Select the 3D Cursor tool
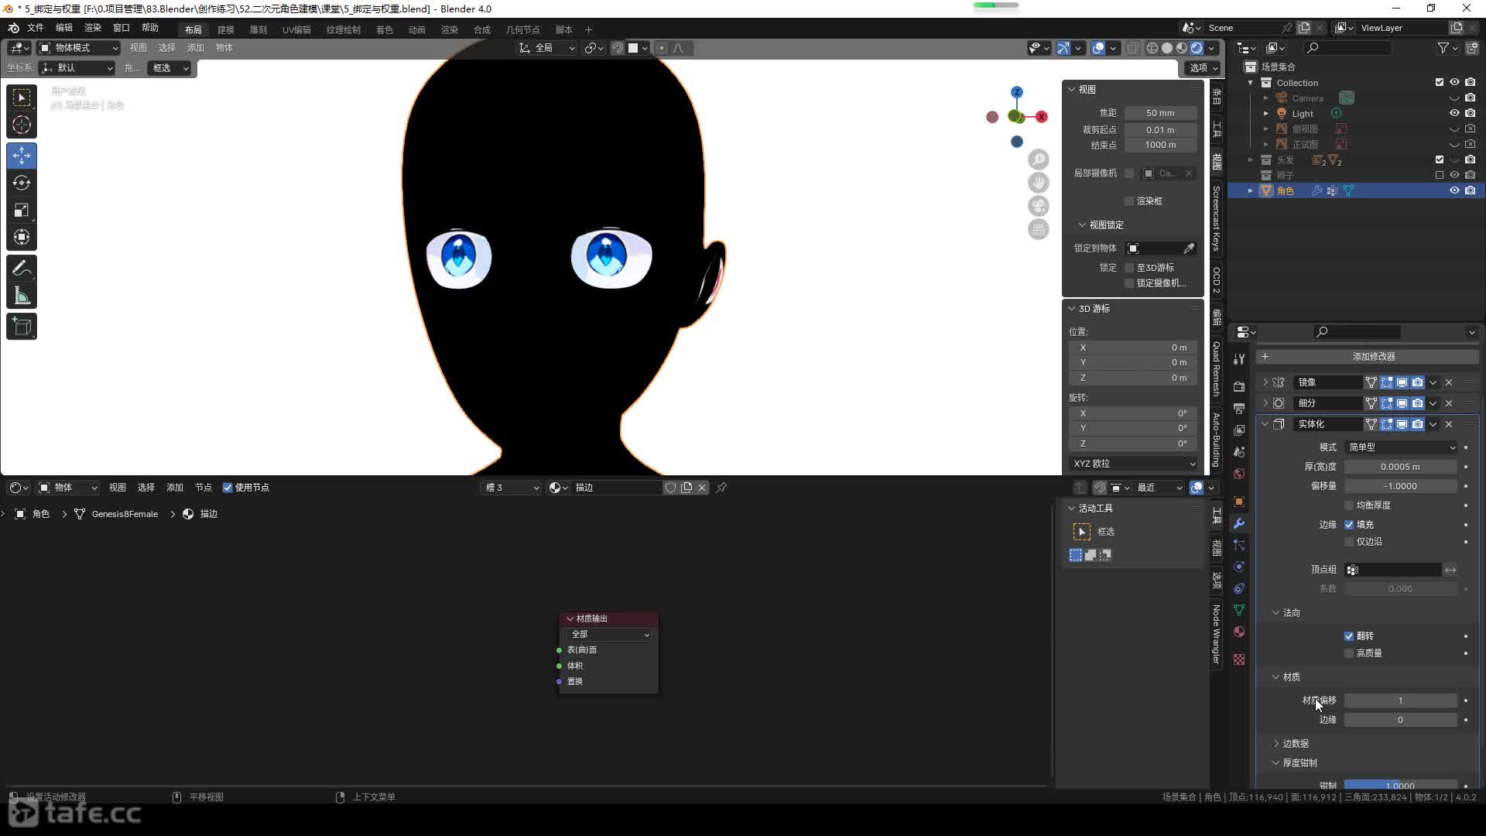 [x=22, y=125]
